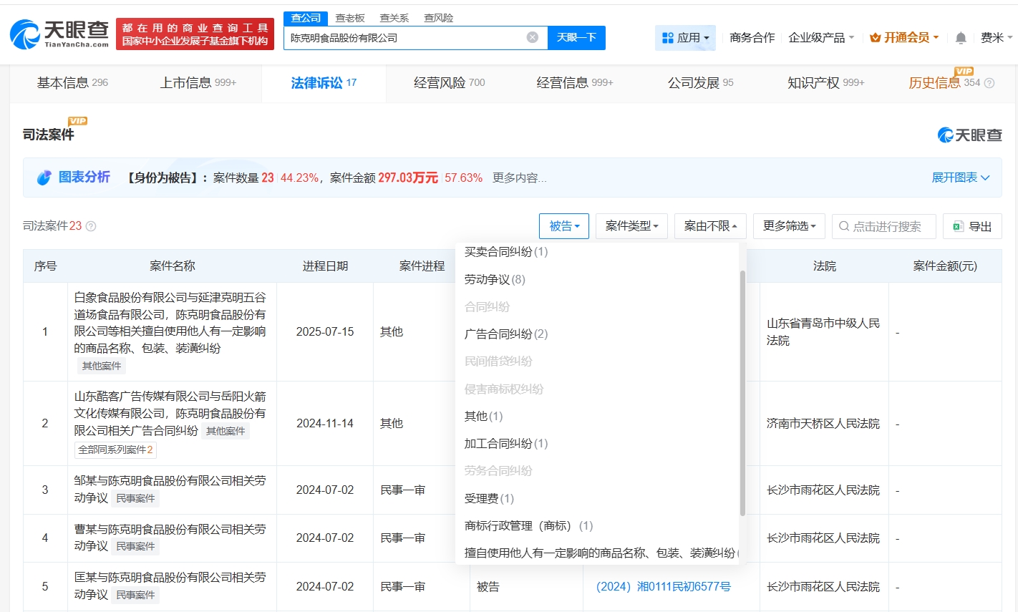1018x612 pixels.
Task: Select 买卖合同纠纷(1) from the list
Action: coord(506,252)
